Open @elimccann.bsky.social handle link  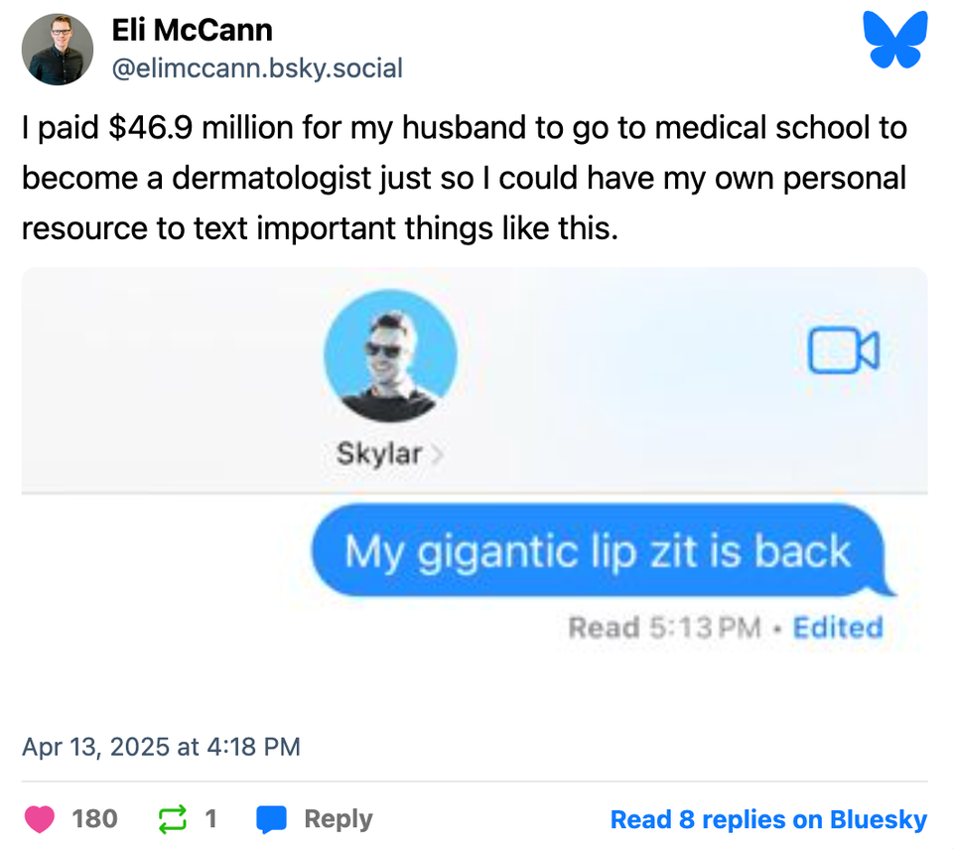[x=257, y=69]
